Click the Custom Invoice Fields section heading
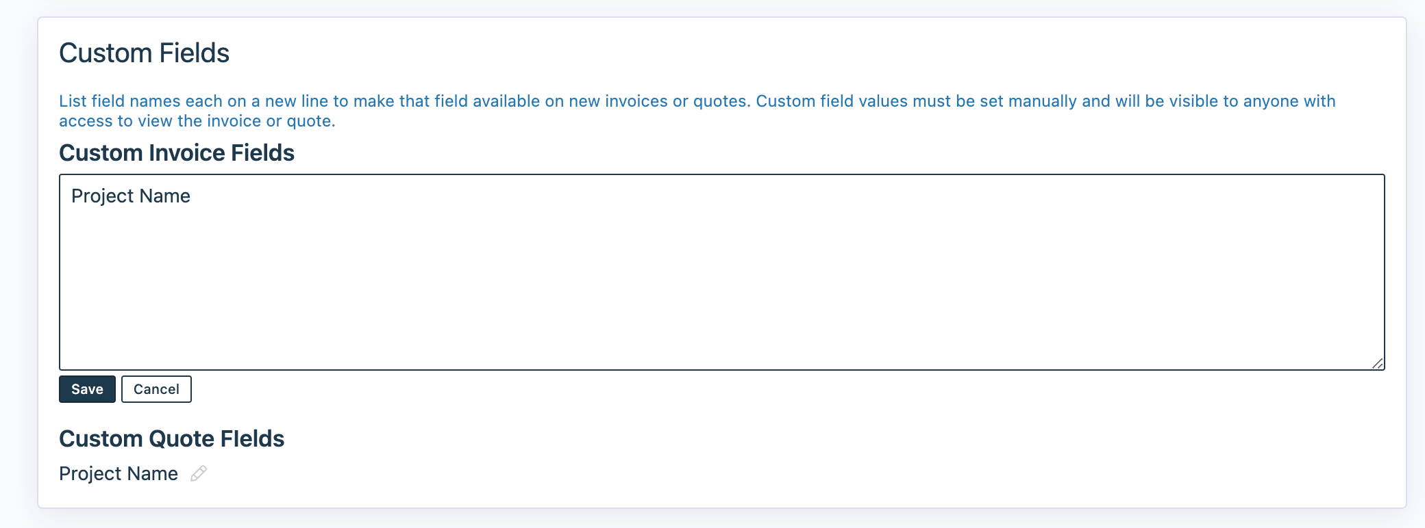 177,153
